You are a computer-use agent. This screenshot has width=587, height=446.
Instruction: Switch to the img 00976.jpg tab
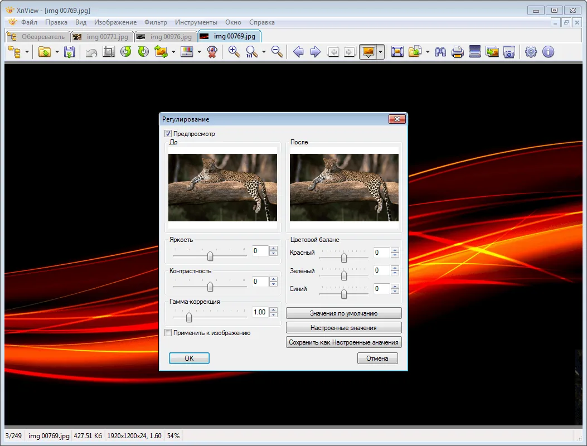(x=166, y=37)
